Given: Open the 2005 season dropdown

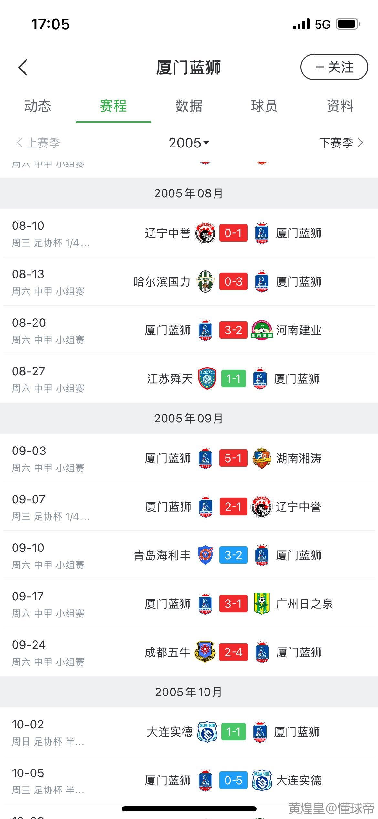Looking at the screenshot, I should (x=189, y=143).
